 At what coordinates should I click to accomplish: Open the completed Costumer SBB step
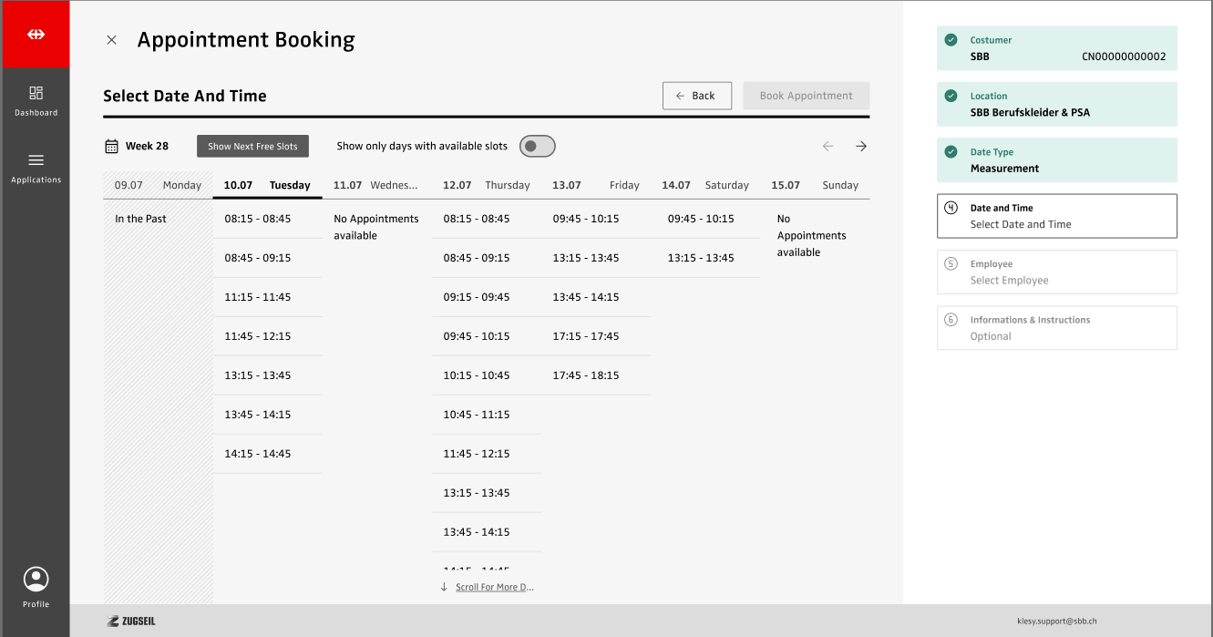(x=1056, y=48)
